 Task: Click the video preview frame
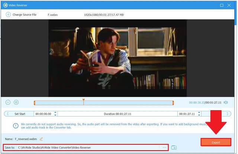click(118, 58)
